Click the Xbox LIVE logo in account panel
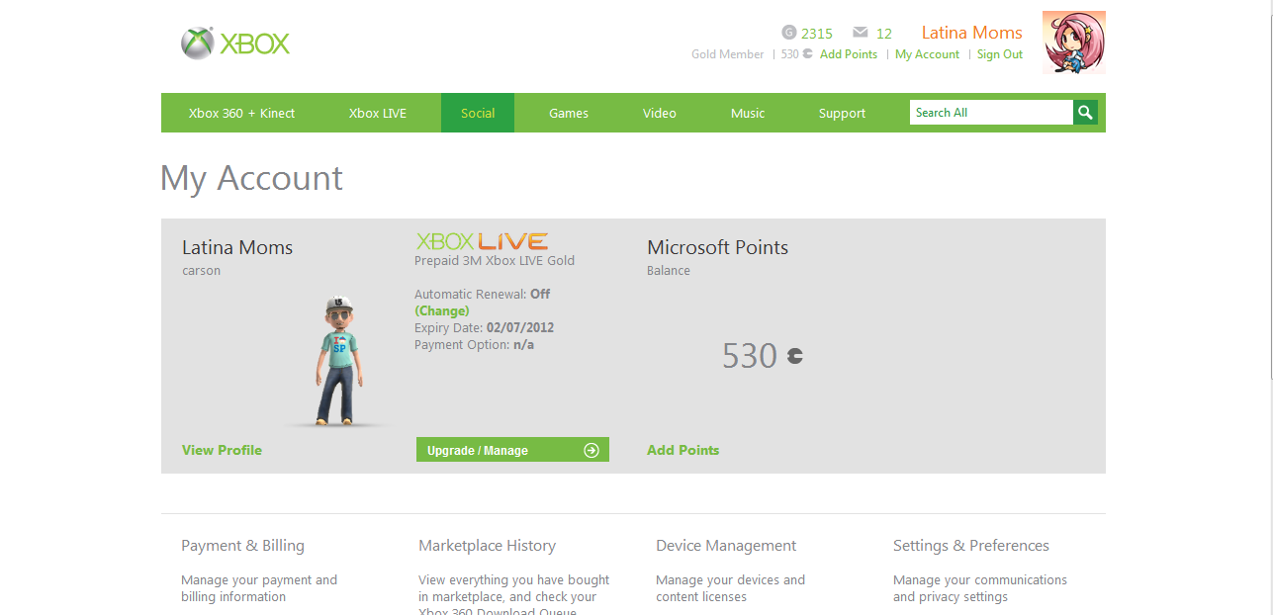The width and height of the screenshot is (1273, 615). coord(482,240)
